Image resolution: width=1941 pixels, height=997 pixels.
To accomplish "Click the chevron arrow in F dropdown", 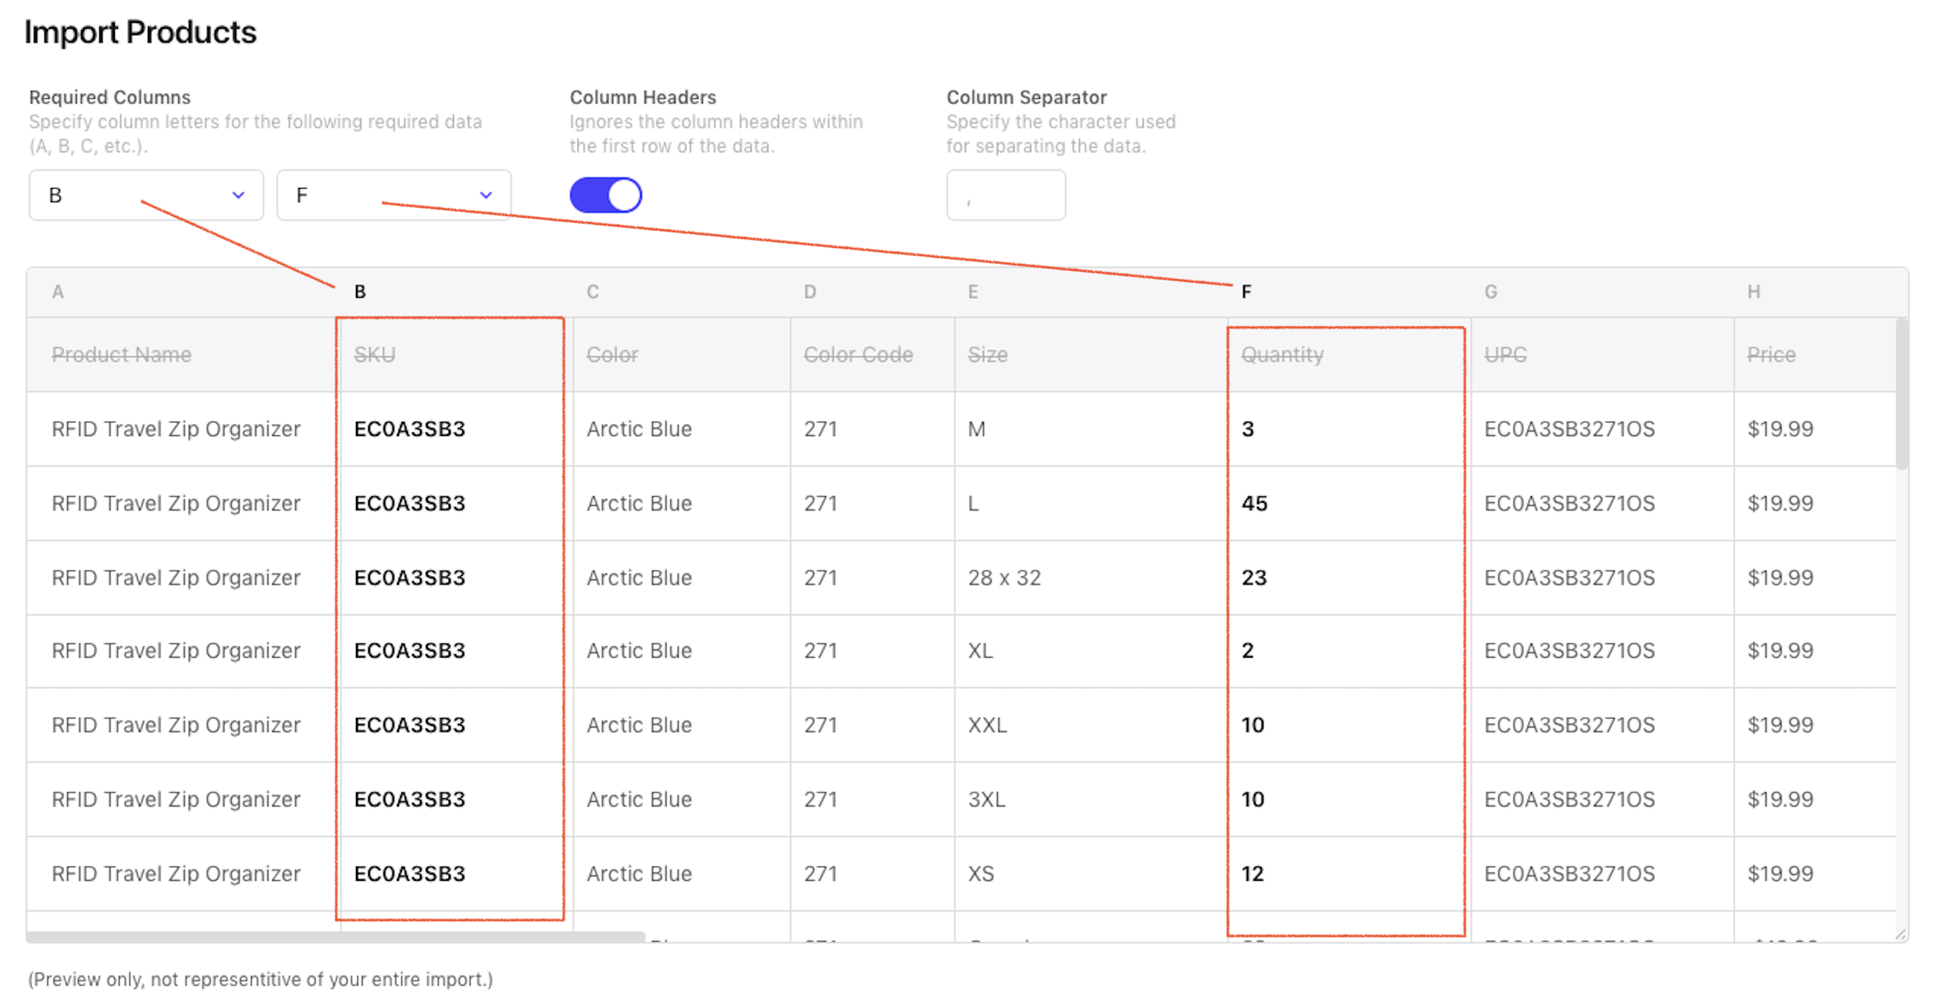I will coord(486,195).
